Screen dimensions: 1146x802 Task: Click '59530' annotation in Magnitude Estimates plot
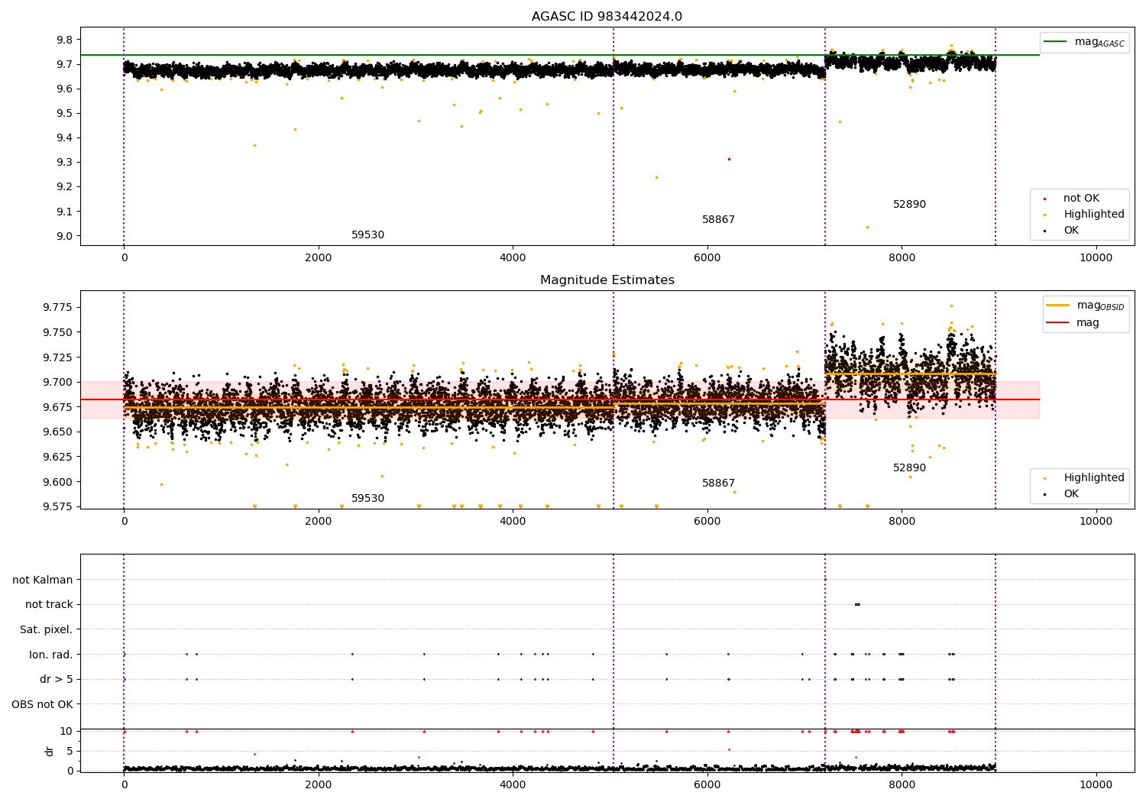click(x=367, y=499)
